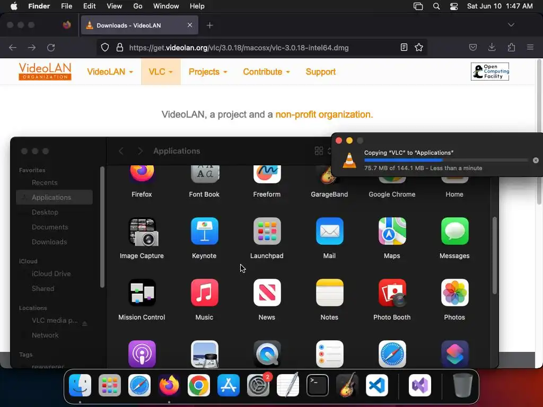Open Font Book app icon
543x407 pixels.
pos(204,174)
